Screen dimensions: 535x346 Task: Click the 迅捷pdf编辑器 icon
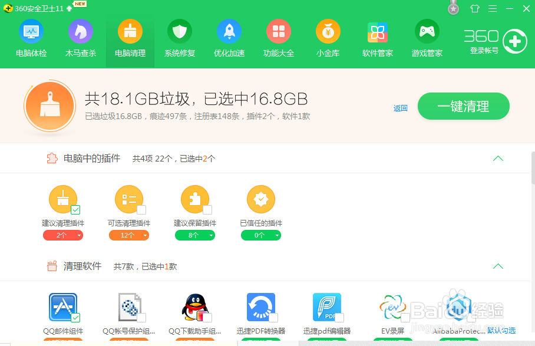tap(326, 307)
